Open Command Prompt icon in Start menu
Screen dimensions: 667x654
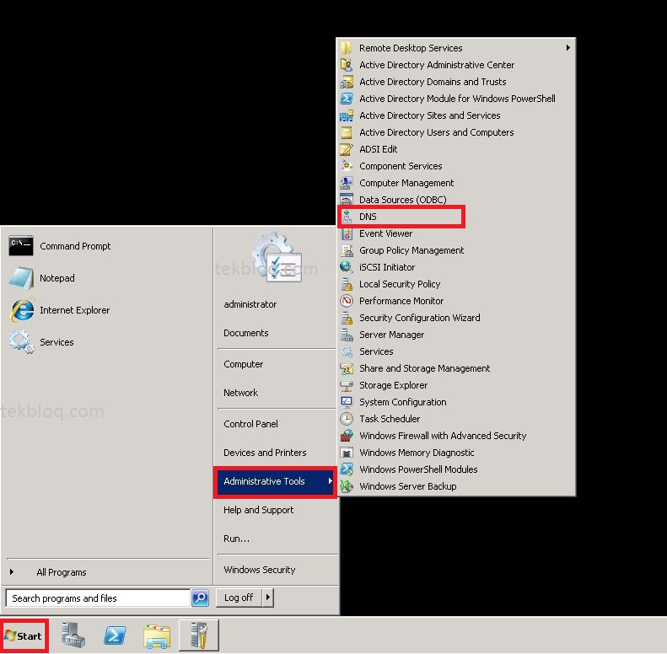click(x=21, y=246)
